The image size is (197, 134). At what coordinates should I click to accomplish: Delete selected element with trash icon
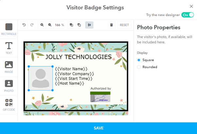[x=112, y=25]
